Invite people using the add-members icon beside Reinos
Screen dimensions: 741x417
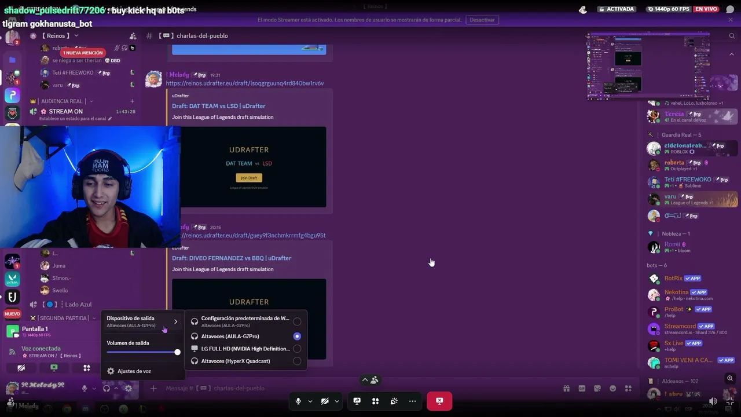(x=133, y=36)
